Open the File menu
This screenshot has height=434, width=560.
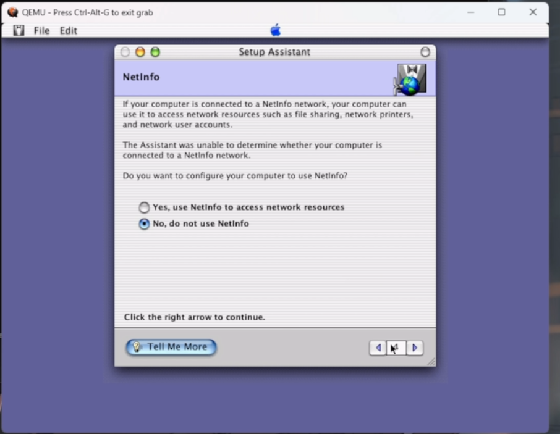41,31
